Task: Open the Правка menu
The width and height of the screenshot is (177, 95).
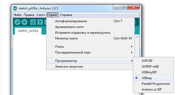Action: (x=29, y=15)
